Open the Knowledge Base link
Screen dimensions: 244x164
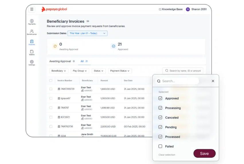pyautogui.click(x=171, y=9)
